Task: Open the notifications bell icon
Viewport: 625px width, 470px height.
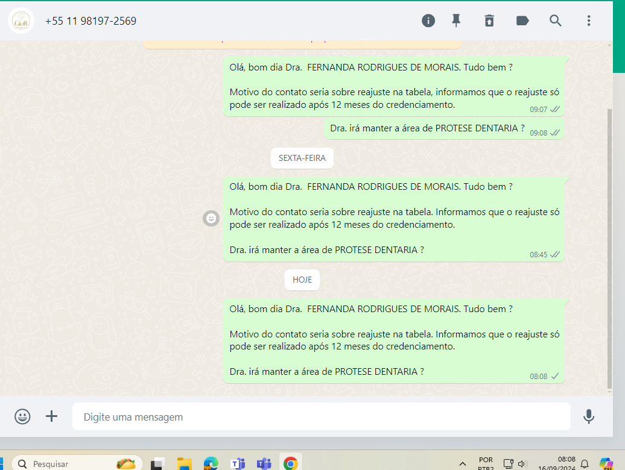Action: 585,464
